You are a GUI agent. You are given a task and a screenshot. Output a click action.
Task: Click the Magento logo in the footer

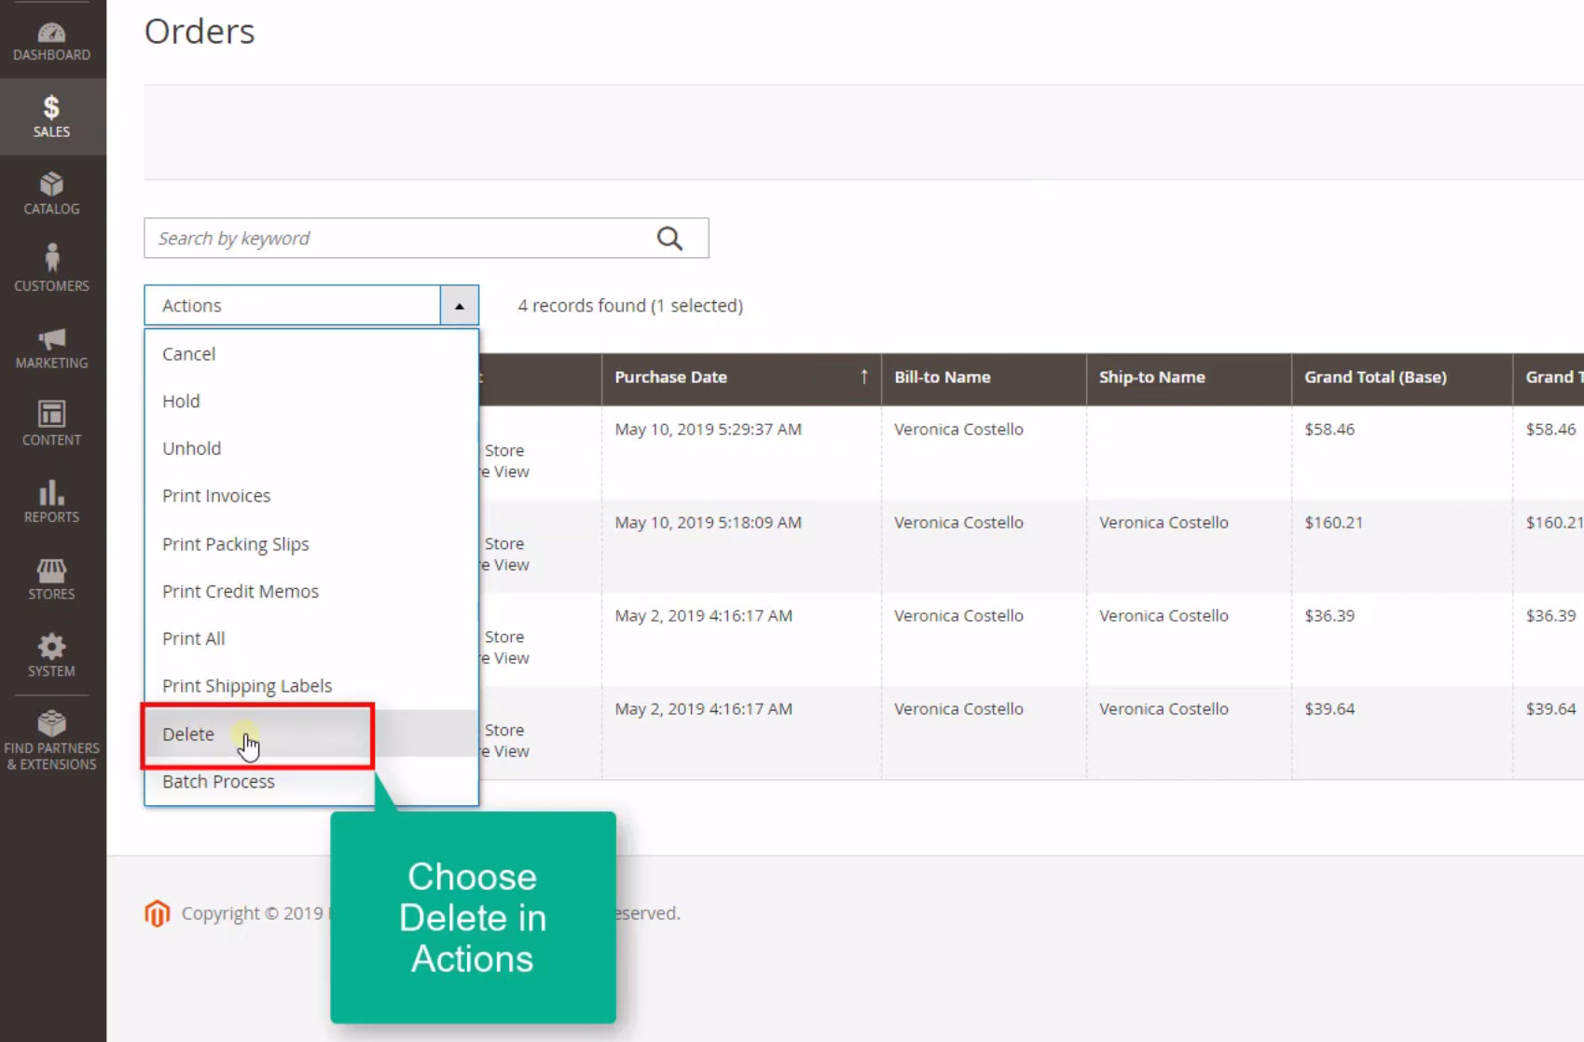coord(158,912)
